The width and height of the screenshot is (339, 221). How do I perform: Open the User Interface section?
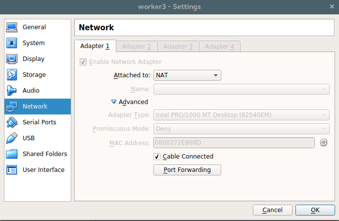[x=38, y=169]
